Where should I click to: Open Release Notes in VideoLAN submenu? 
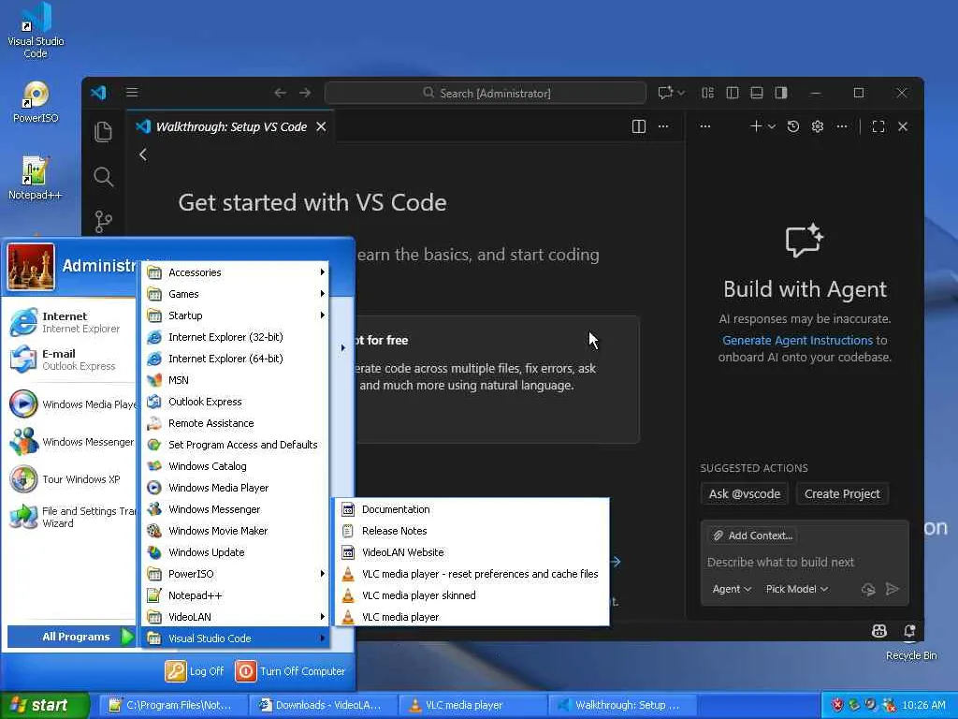click(x=472, y=531)
